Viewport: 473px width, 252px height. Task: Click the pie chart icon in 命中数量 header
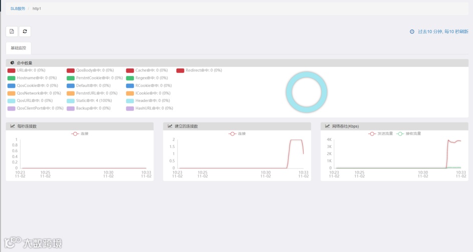tap(13, 62)
